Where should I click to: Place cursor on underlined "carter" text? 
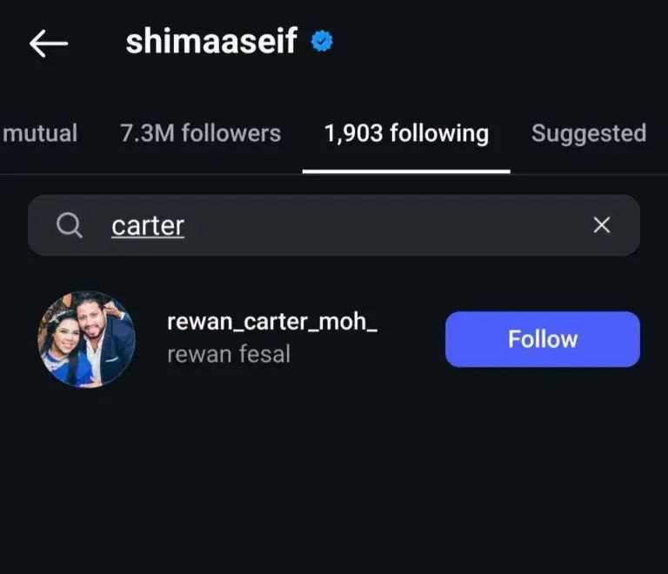tap(148, 226)
